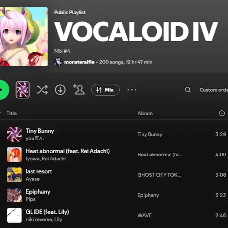Open the Iyowa artist link
Viewport: 228px width, 228px height.
(33, 158)
